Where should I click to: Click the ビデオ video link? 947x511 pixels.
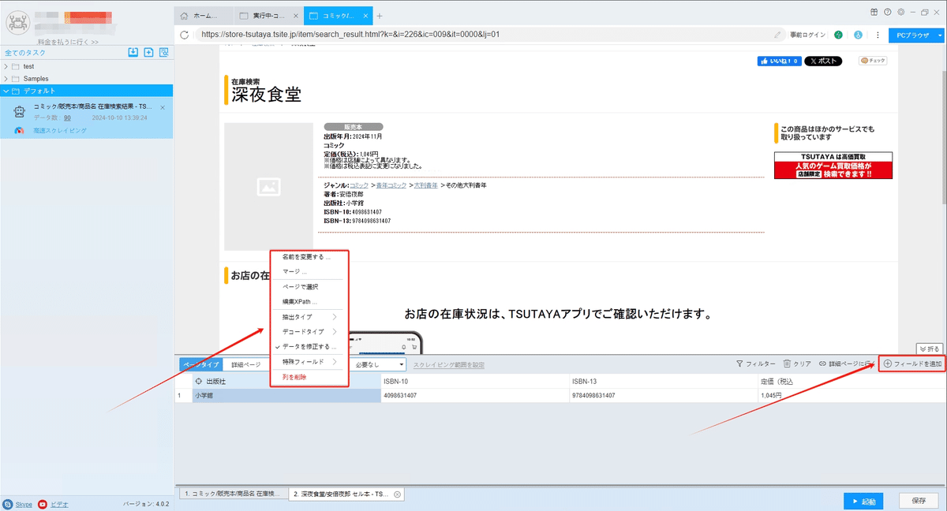pos(58,503)
